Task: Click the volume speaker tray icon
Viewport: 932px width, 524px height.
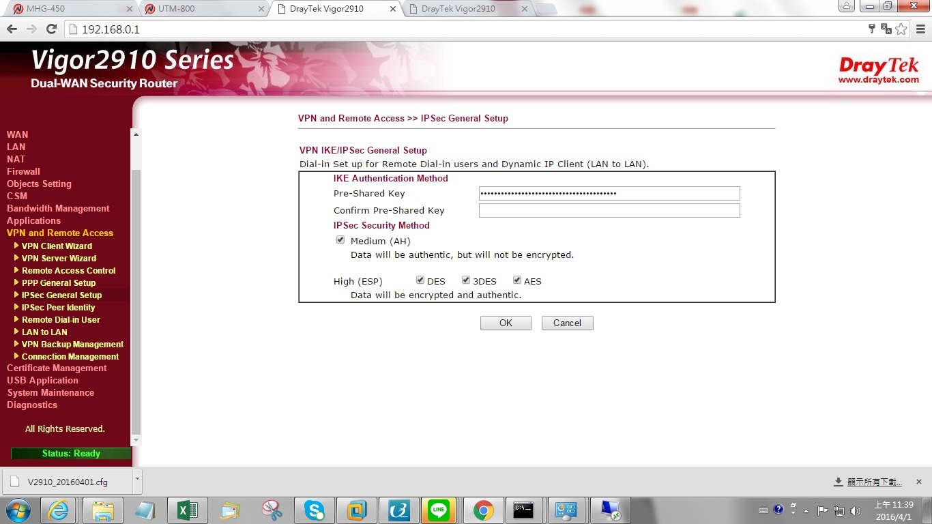Action: tap(856, 510)
